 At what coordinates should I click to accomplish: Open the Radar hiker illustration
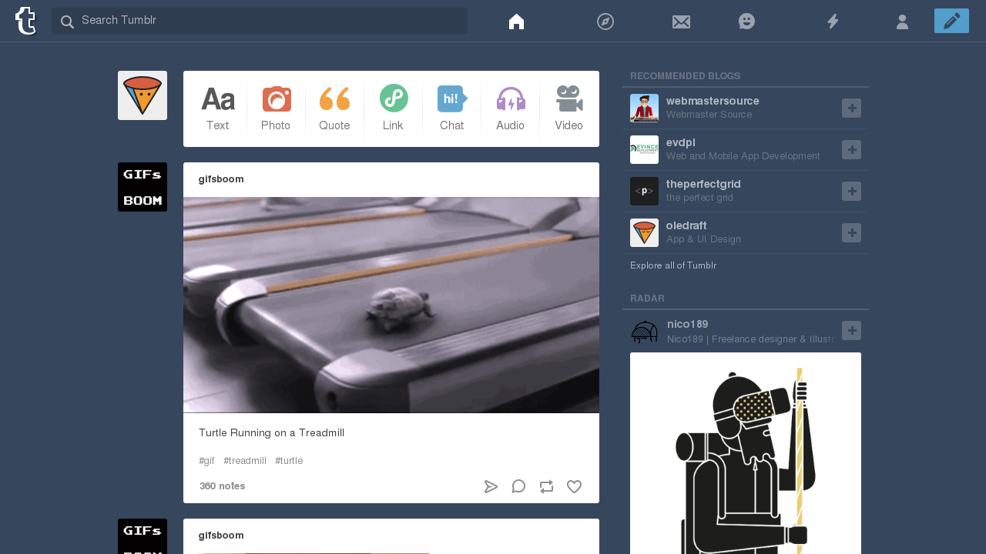[x=746, y=453]
